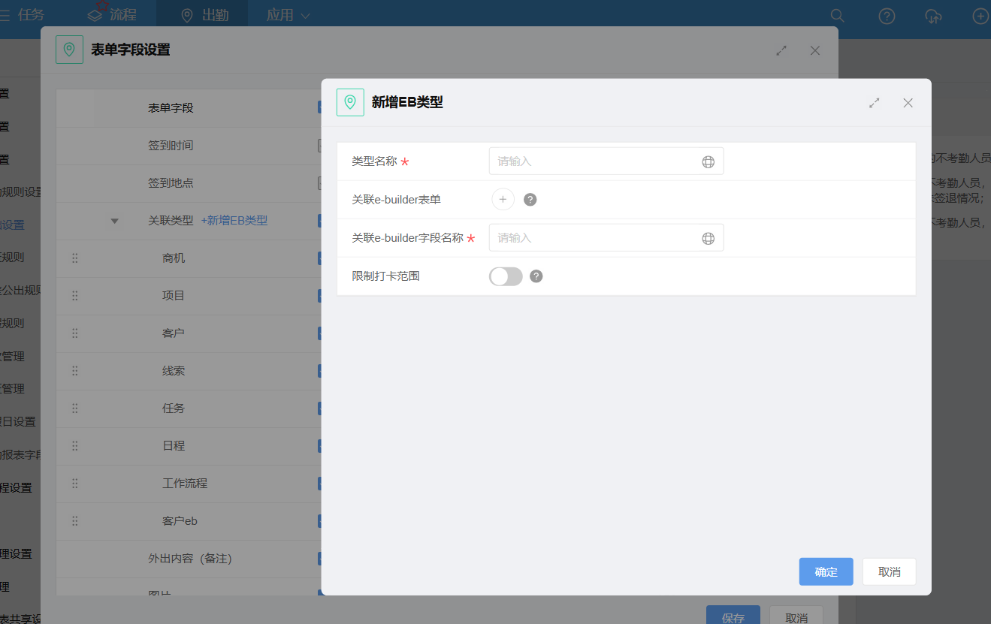Image resolution: width=991 pixels, height=624 pixels.
Task: Click the search icon in top bar
Action: [837, 16]
